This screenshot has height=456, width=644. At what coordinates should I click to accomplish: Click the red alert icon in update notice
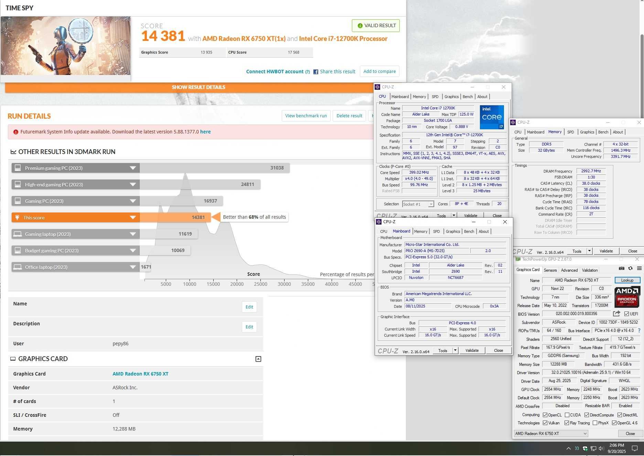coord(15,132)
